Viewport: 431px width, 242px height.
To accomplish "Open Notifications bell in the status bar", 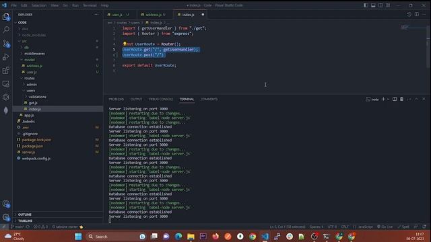I will (424, 227).
